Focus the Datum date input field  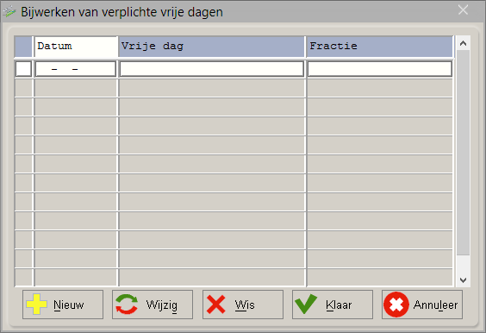[76, 69]
